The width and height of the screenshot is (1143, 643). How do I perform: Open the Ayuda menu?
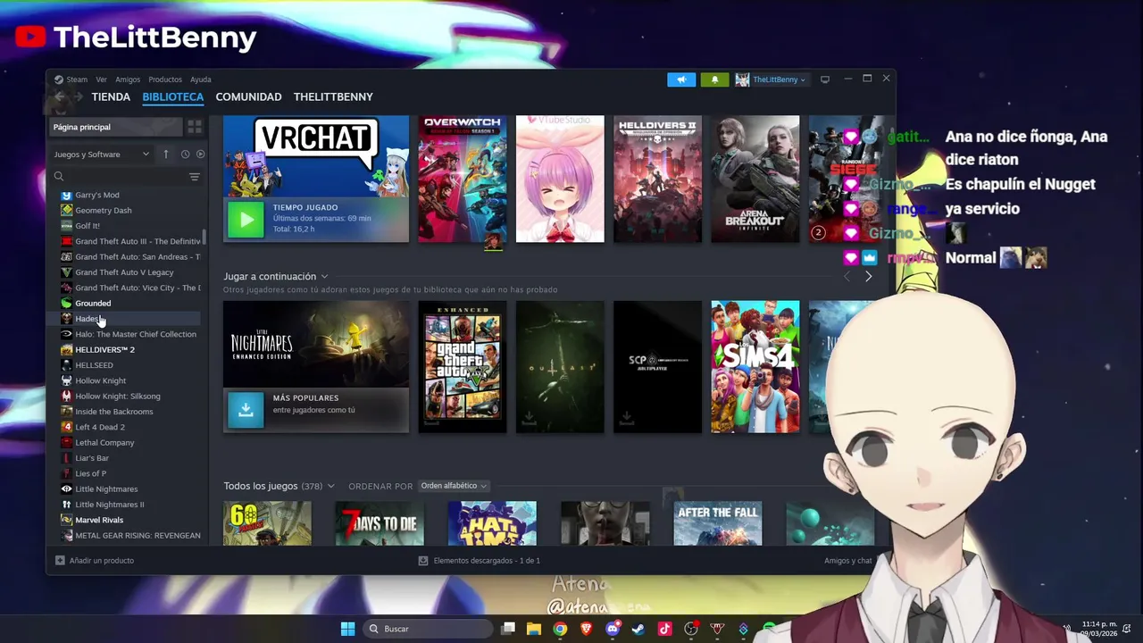pos(201,79)
